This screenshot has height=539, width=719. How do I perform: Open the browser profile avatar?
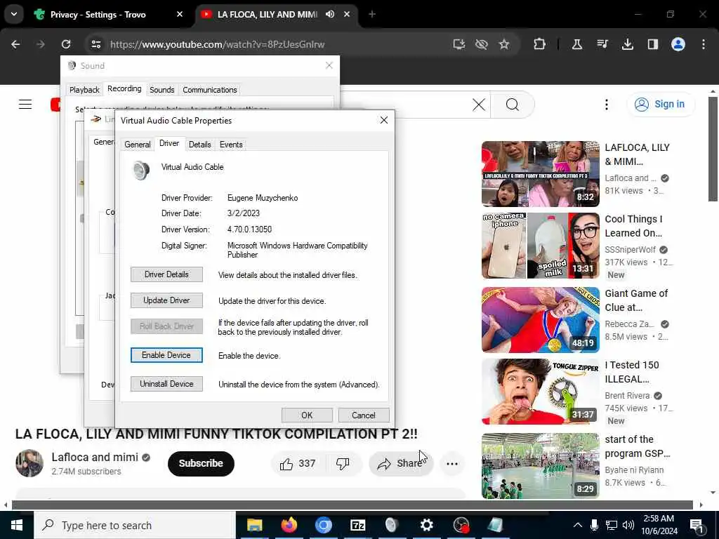pos(678,44)
